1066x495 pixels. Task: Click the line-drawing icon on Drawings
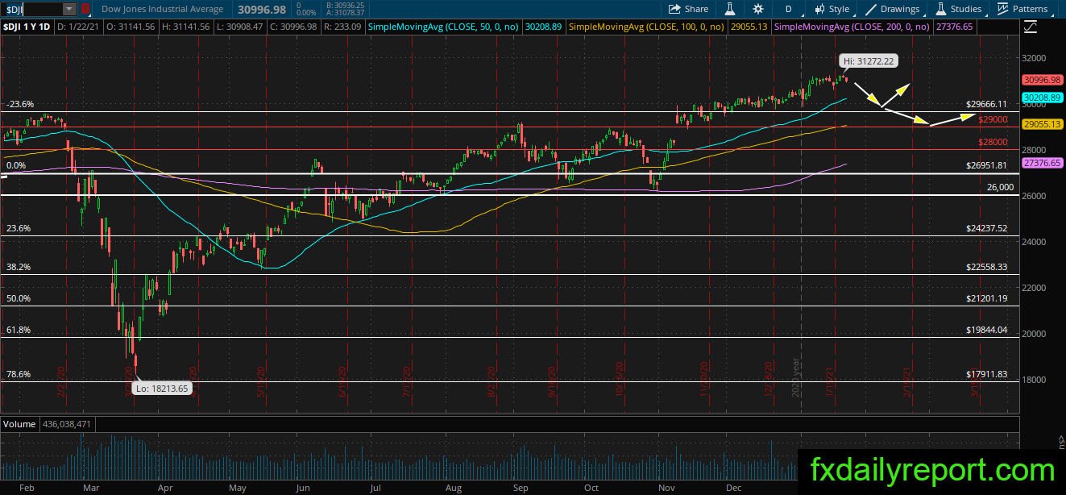click(x=871, y=9)
